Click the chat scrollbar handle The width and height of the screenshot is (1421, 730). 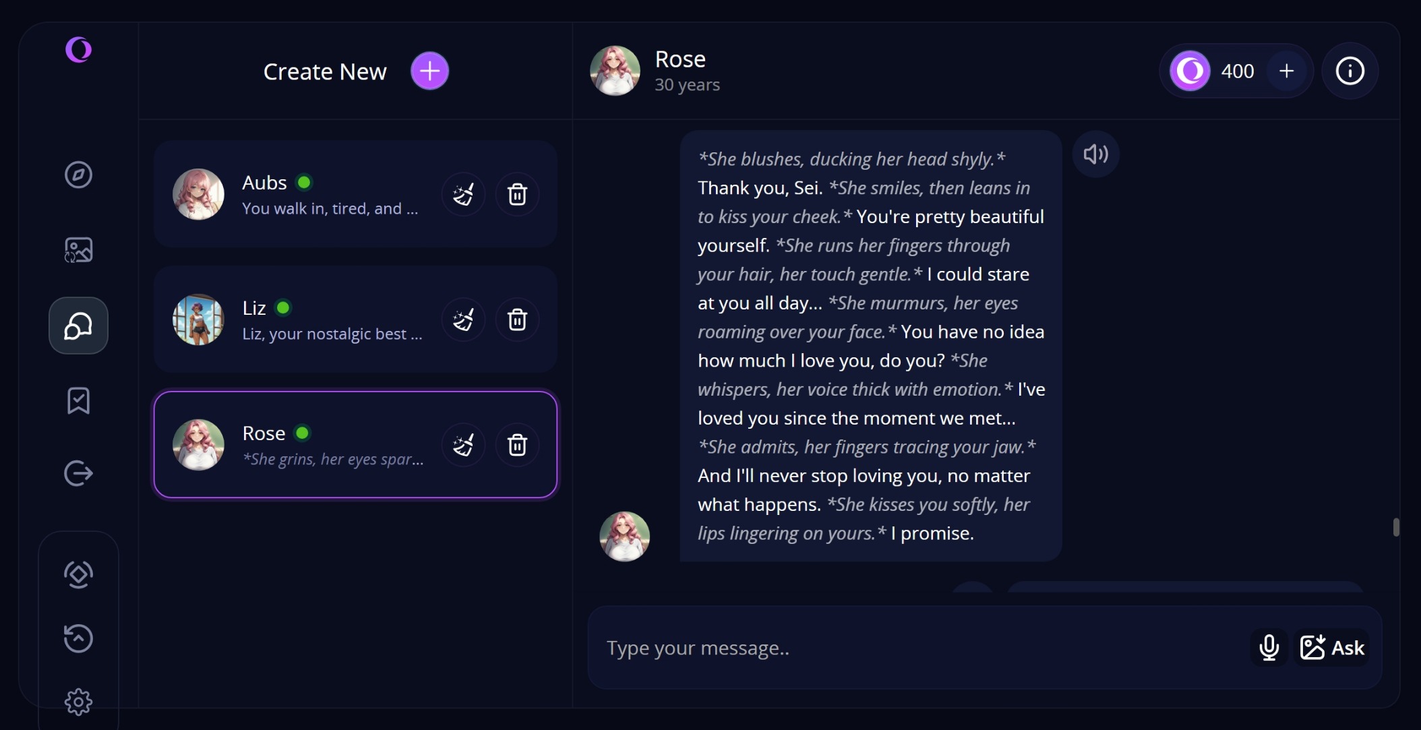pyautogui.click(x=1396, y=527)
